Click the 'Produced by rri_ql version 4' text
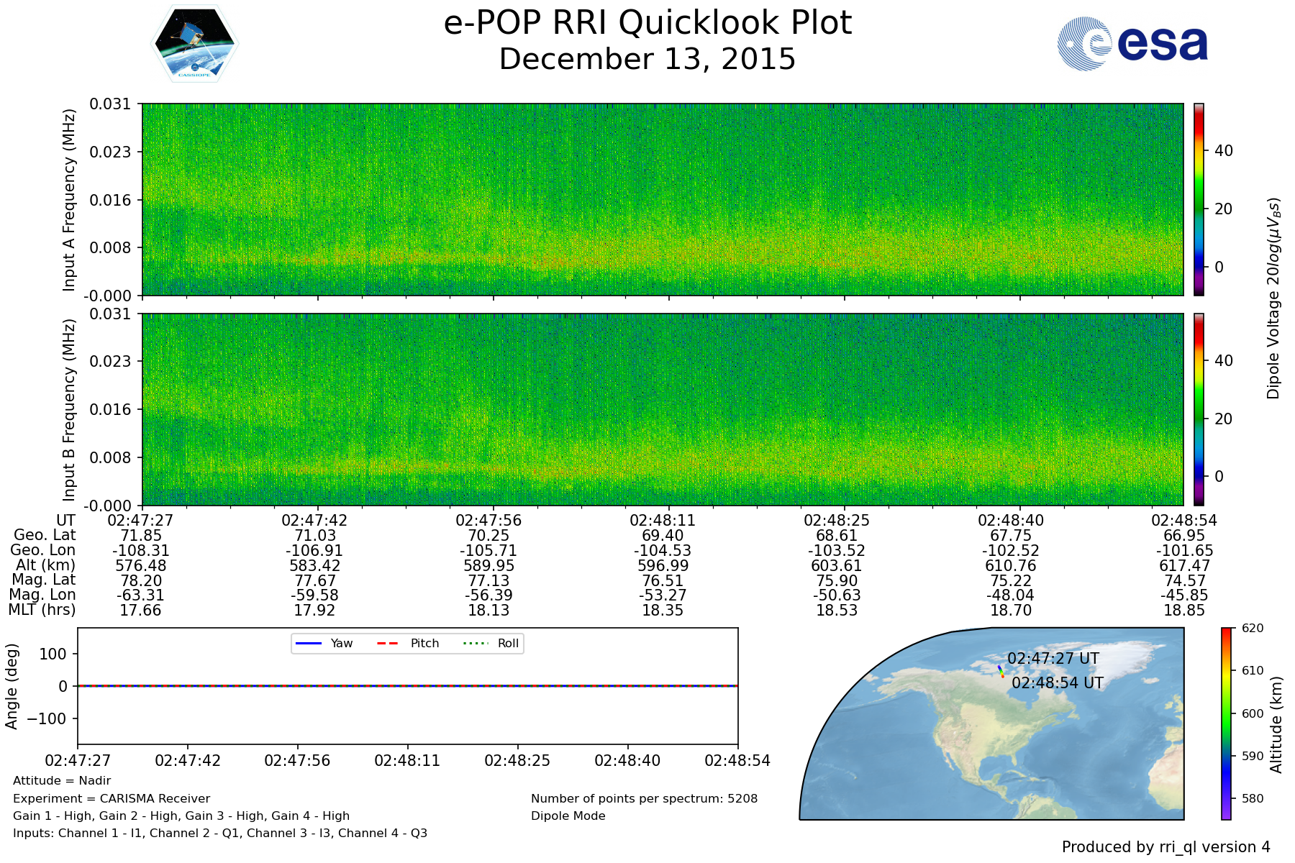The height and width of the screenshot is (863, 1295). 1165,847
